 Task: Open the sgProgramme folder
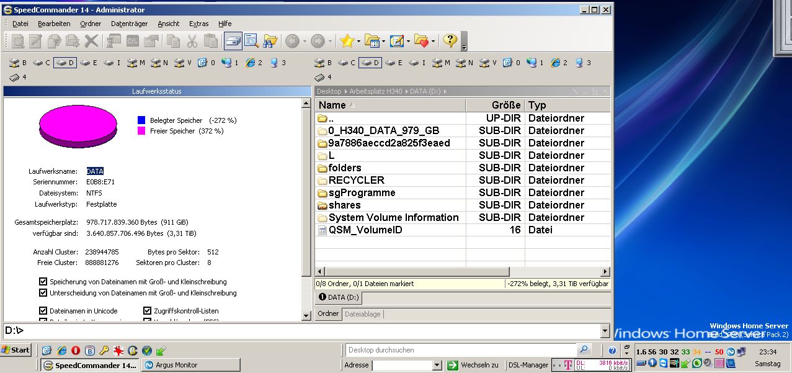362,192
